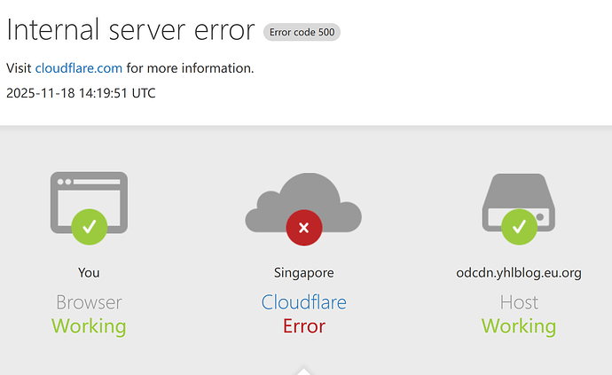Click the red X error badge on the cloud

303,228
